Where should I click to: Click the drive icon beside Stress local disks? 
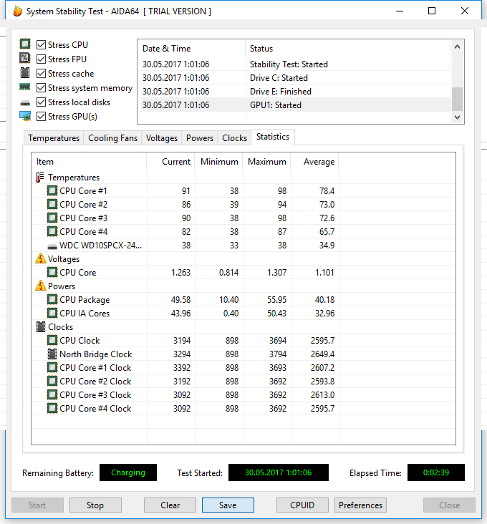point(25,103)
